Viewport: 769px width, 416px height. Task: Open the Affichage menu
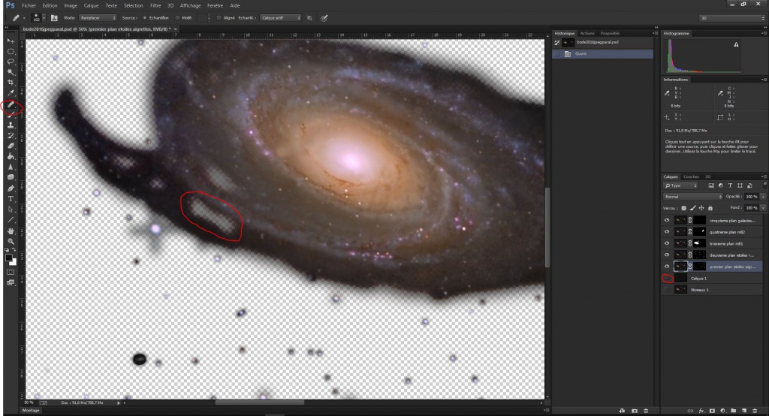tap(190, 5)
